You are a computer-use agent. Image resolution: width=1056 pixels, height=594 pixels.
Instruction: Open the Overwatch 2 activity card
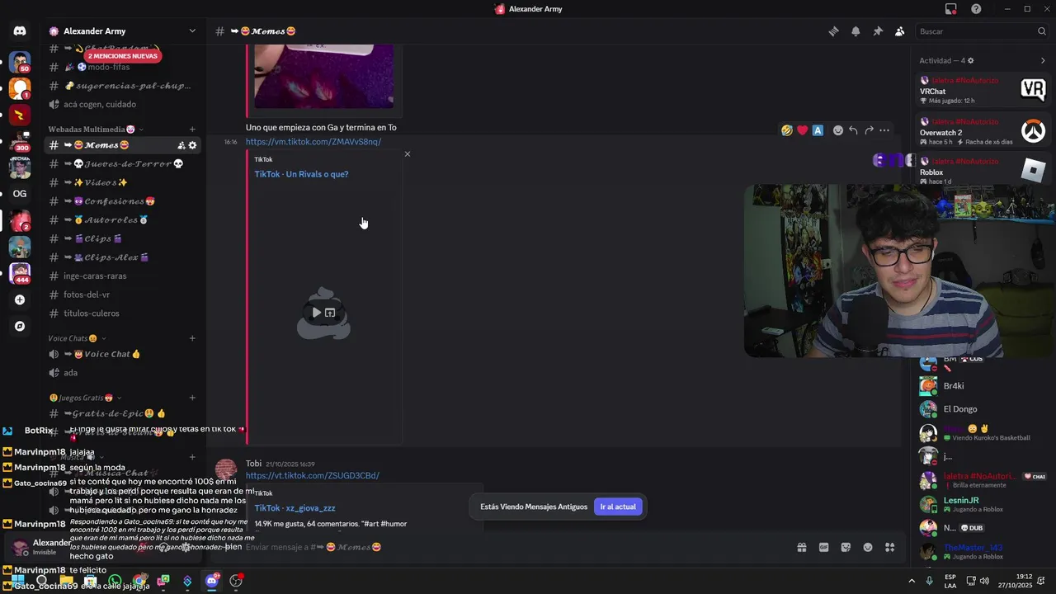point(983,131)
